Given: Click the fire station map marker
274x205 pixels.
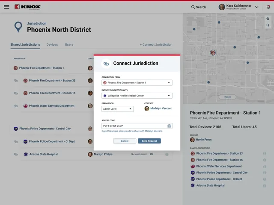Looking at the screenshot, I should tap(213, 53).
